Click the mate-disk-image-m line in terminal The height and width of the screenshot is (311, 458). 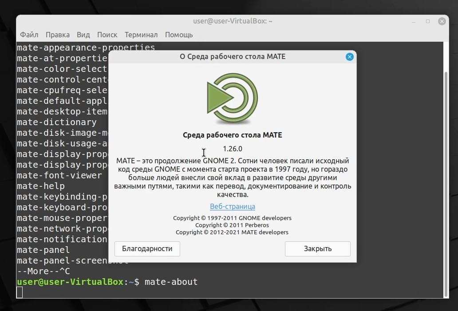(62, 133)
